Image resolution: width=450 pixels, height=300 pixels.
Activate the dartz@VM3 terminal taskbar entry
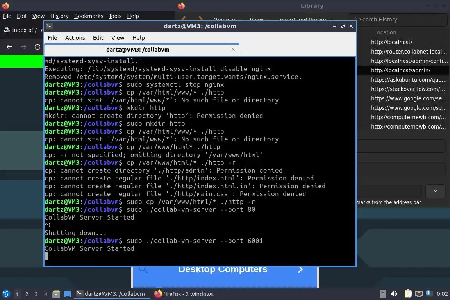click(x=112, y=294)
